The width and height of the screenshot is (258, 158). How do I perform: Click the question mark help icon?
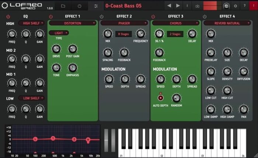pos(244,6)
